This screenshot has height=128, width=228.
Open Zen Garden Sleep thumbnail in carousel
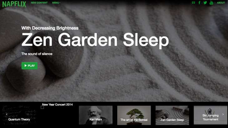[x=172, y=115]
